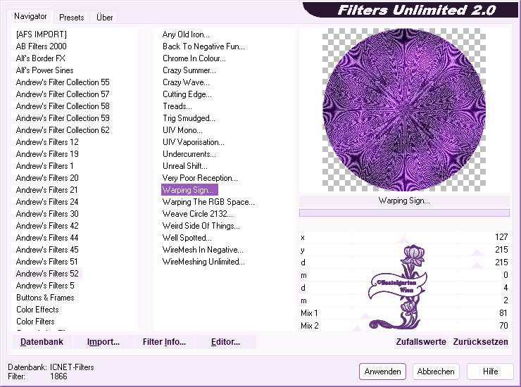Click the progress bar under preview
The width and height of the screenshot is (521, 387).
click(404, 212)
